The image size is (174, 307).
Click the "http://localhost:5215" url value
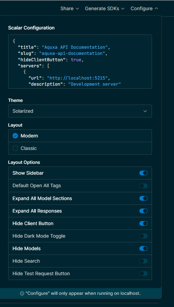tap(77, 78)
